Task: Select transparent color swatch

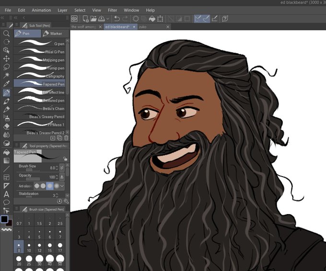Action: (x=7, y=230)
